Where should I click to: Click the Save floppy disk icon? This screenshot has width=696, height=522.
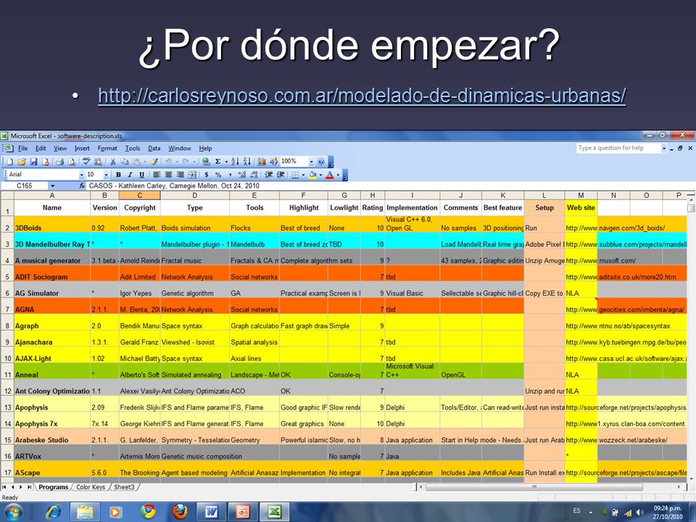[x=33, y=162]
